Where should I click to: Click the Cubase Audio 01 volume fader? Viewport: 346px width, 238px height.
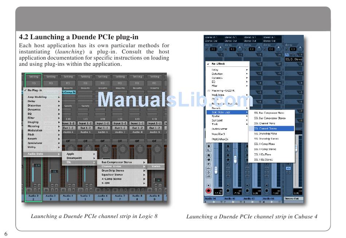click(x=216, y=170)
